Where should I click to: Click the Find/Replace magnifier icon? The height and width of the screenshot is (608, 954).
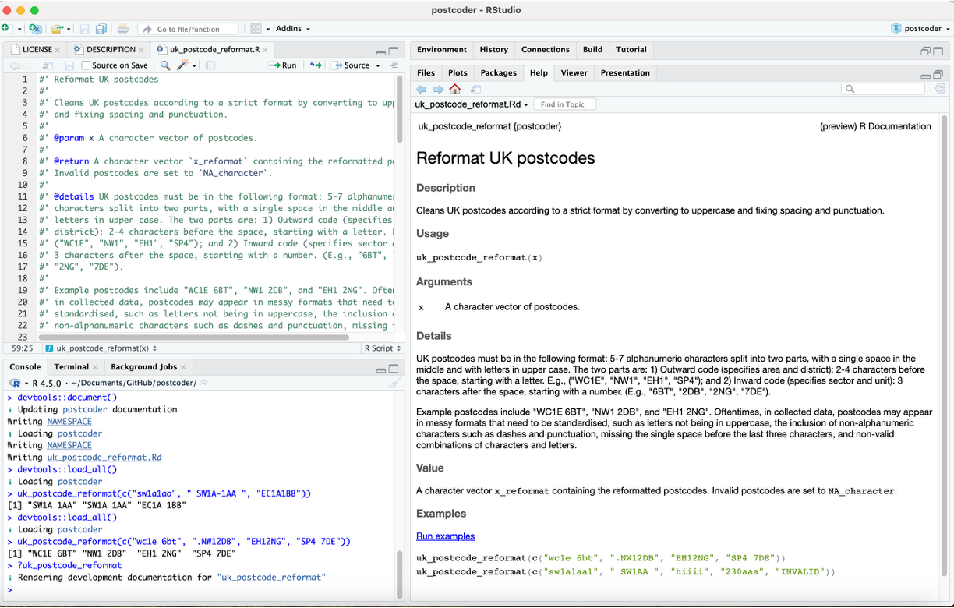tap(165, 65)
